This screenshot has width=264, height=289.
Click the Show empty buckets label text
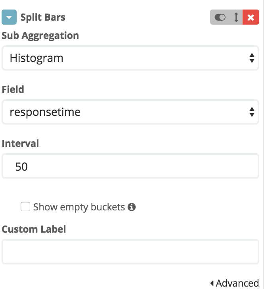pos(79,207)
